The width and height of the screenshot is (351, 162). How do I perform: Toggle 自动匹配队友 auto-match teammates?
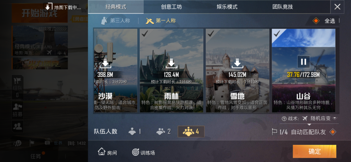point(333,132)
